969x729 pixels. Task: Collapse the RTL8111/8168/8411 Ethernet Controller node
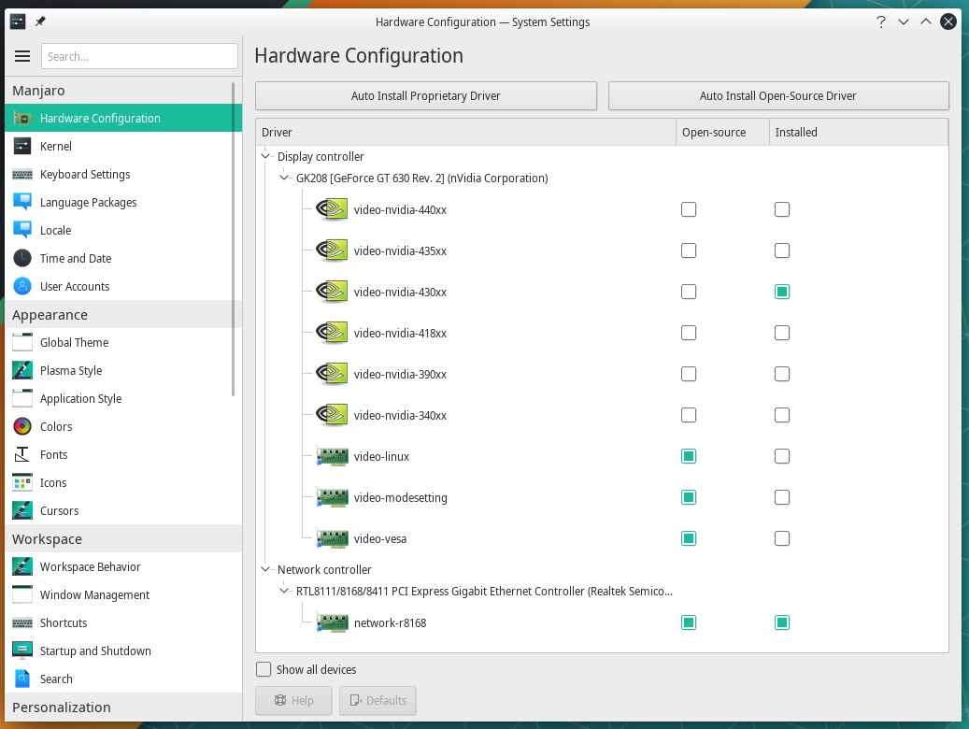point(284,591)
